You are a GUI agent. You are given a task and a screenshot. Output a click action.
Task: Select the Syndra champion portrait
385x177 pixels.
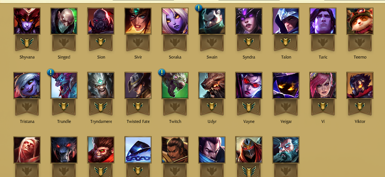coord(249,21)
